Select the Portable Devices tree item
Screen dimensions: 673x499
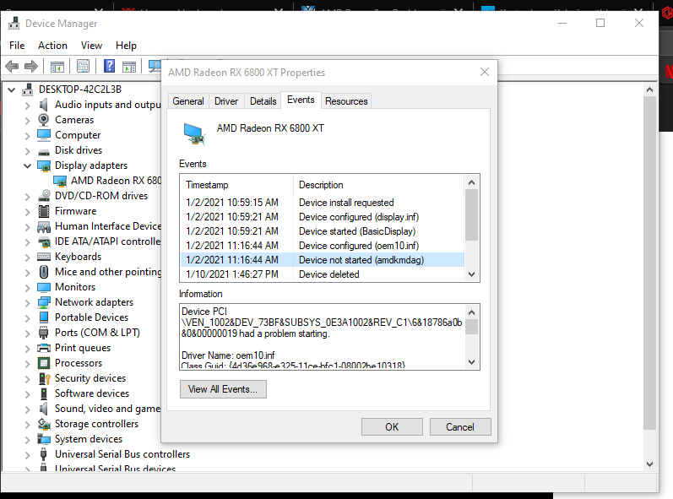click(x=91, y=317)
